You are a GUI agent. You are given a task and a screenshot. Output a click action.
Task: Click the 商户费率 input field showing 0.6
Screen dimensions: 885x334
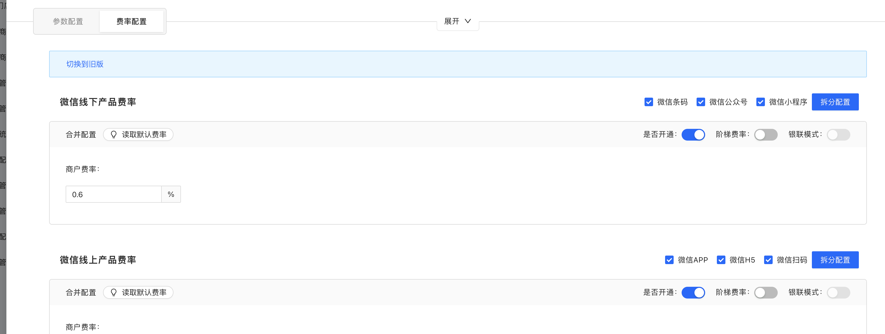[113, 194]
